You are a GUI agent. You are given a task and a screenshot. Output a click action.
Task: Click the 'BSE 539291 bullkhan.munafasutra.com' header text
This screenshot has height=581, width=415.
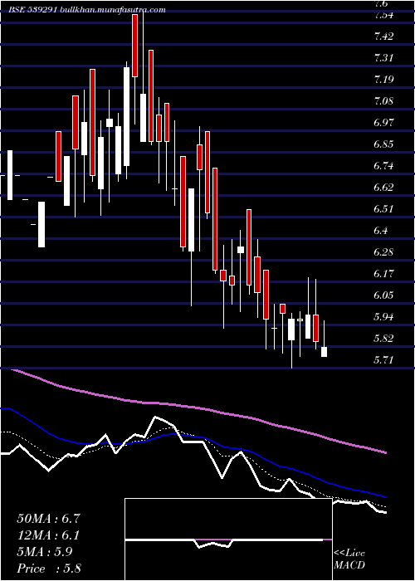[87, 10]
